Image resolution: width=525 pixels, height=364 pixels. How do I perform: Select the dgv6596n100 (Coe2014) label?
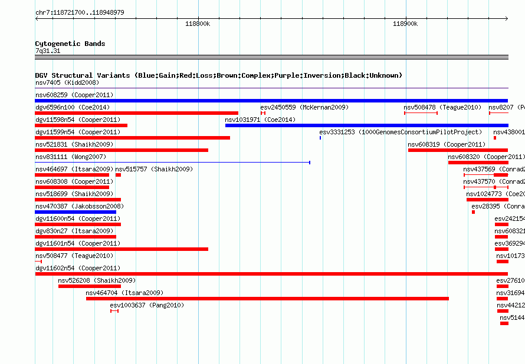coord(73,107)
